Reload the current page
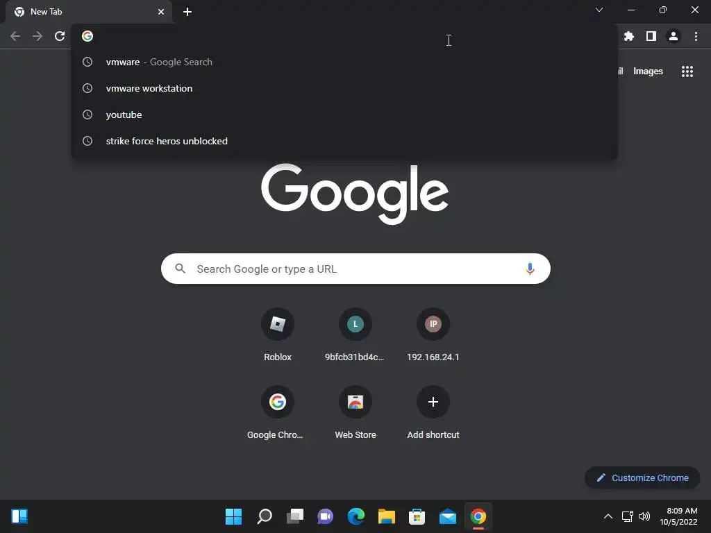 (x=60, y=36)
